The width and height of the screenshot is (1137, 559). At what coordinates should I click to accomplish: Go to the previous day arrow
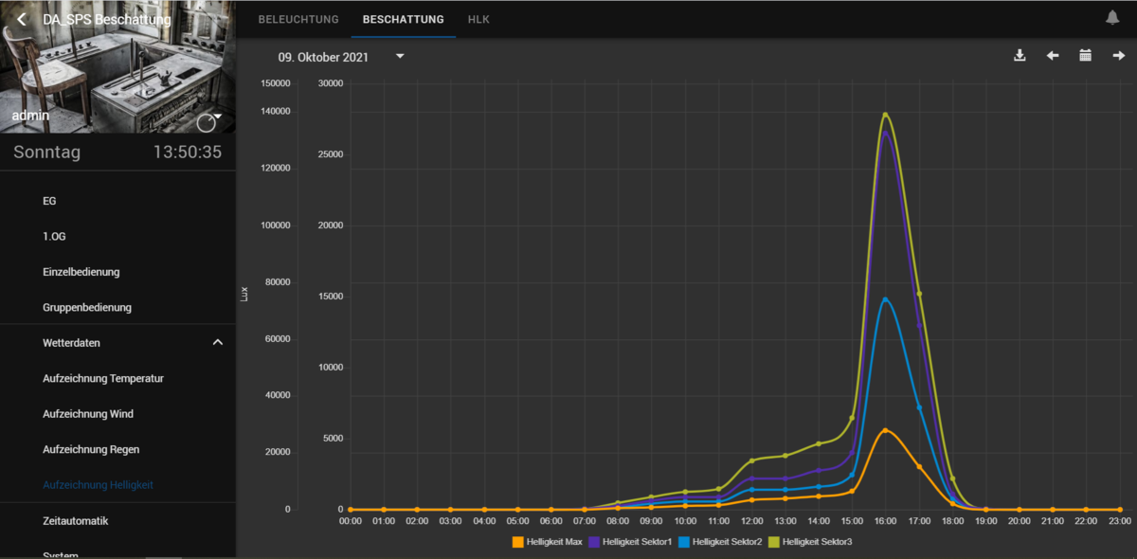click(x=1053, y=56)
